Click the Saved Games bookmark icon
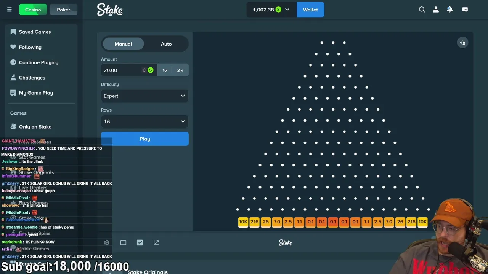 tap(13, 32)
